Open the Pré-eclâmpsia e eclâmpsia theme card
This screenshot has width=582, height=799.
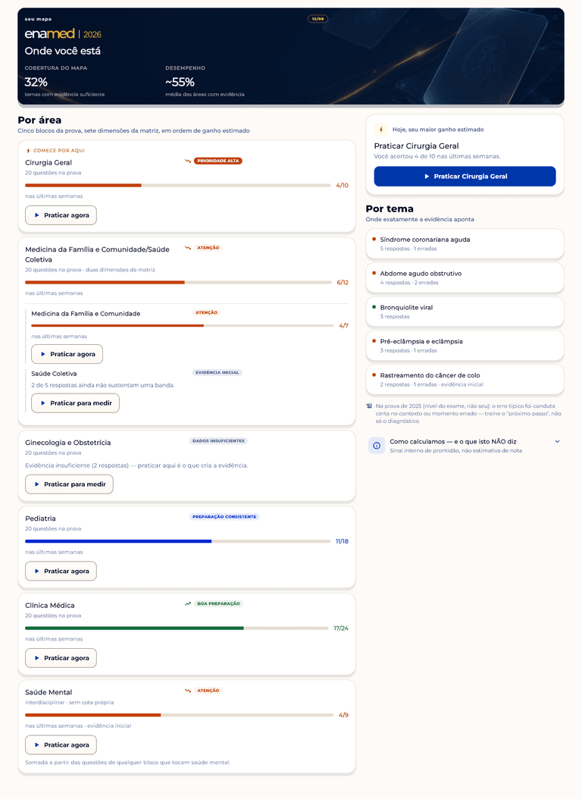tap(465, 346)
